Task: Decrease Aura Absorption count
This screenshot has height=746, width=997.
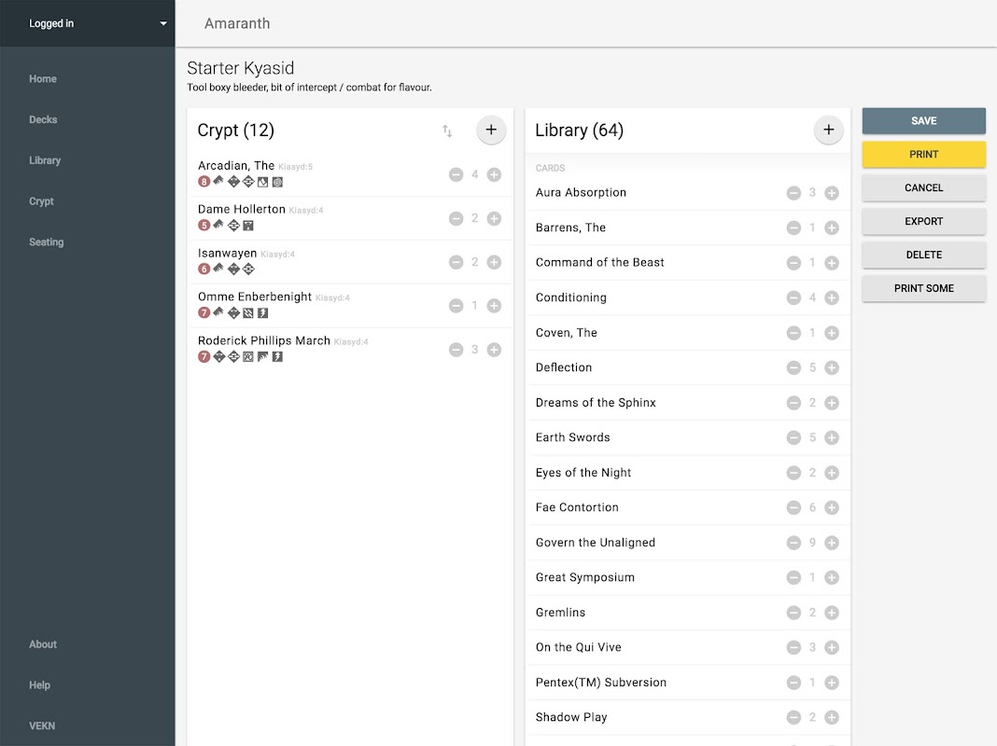Action: pyautogui.click(x=793, y=193)
